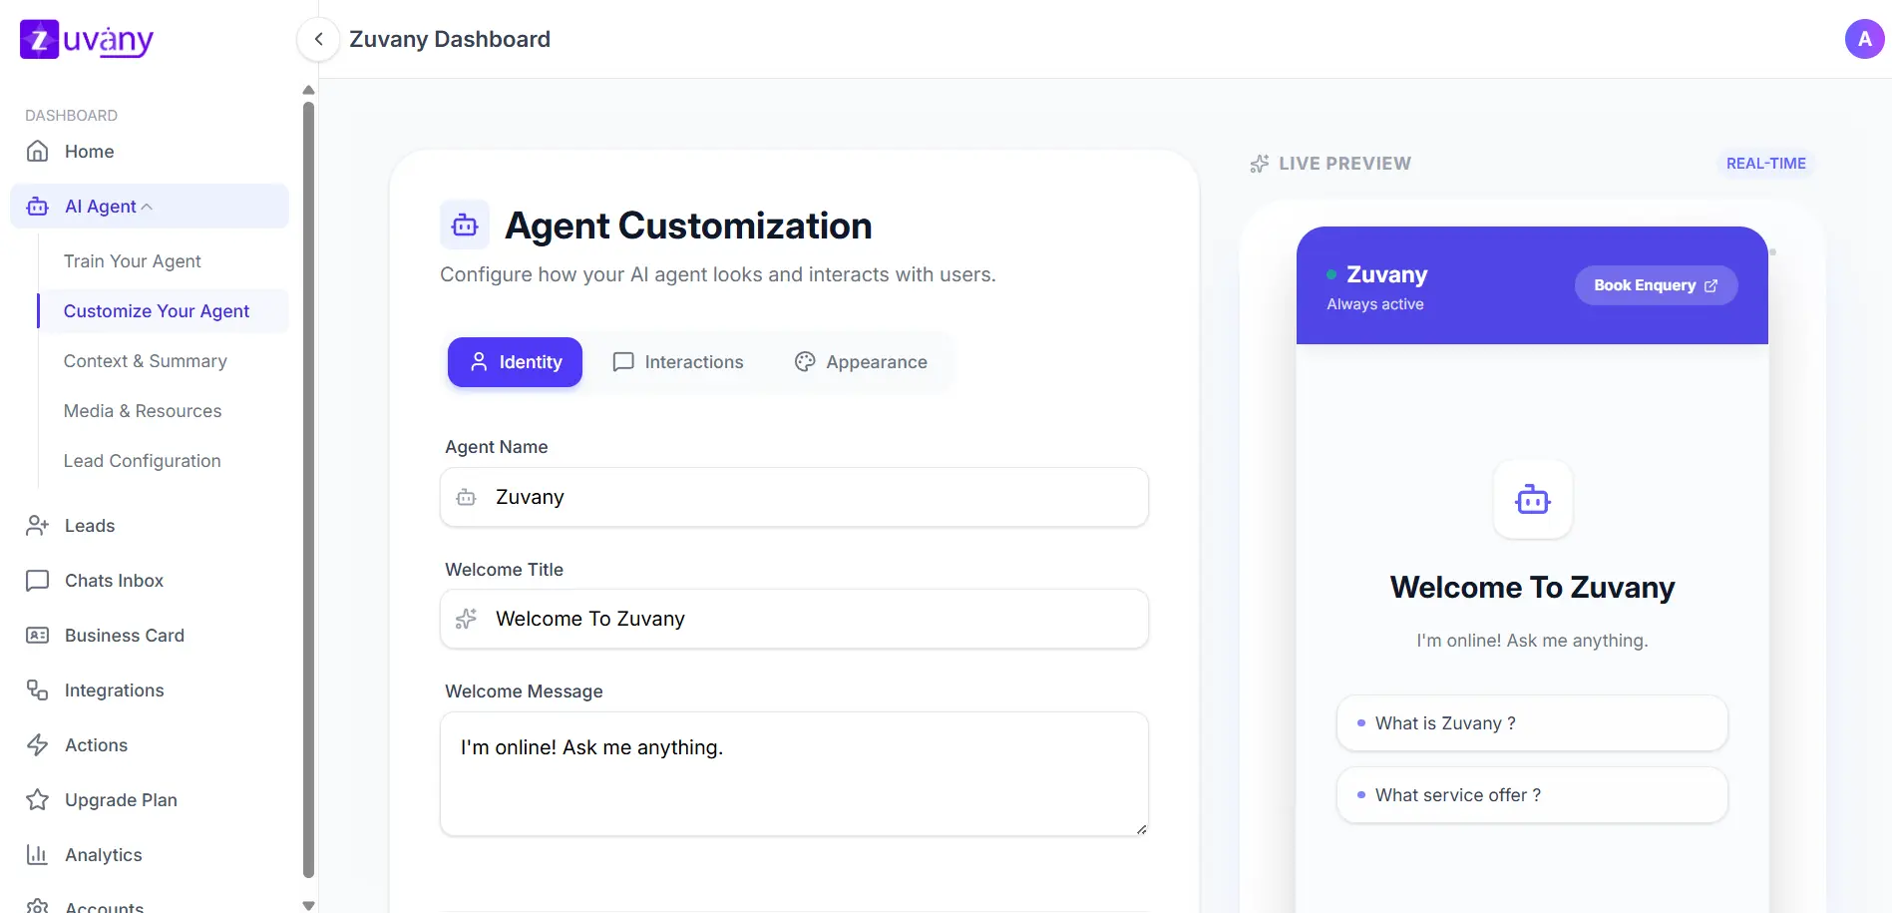Screen dimensions: 1892x913
Task: Click the Actions lightning icon
Action: [37, 744]
